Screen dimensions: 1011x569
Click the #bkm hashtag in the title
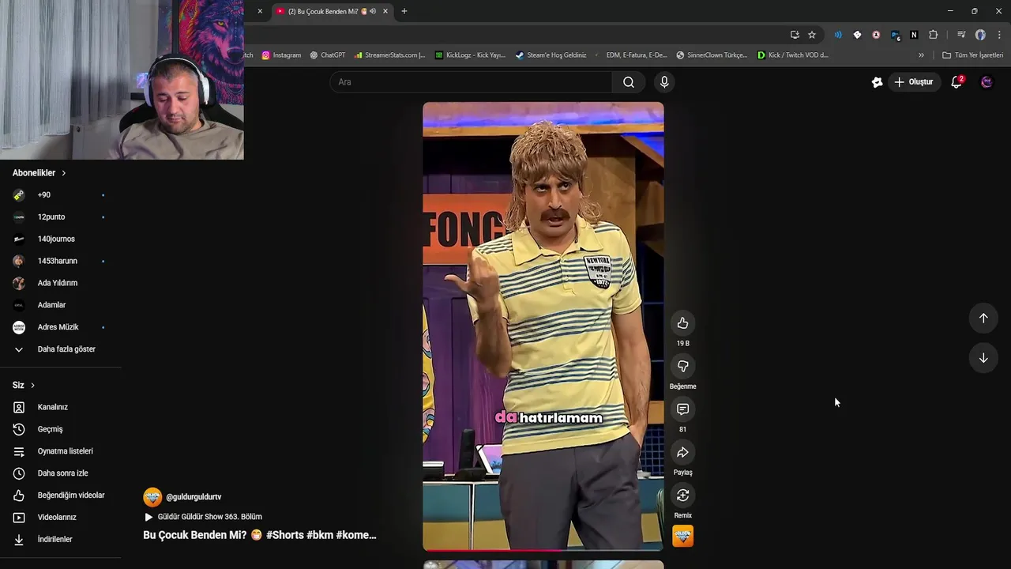319,535
